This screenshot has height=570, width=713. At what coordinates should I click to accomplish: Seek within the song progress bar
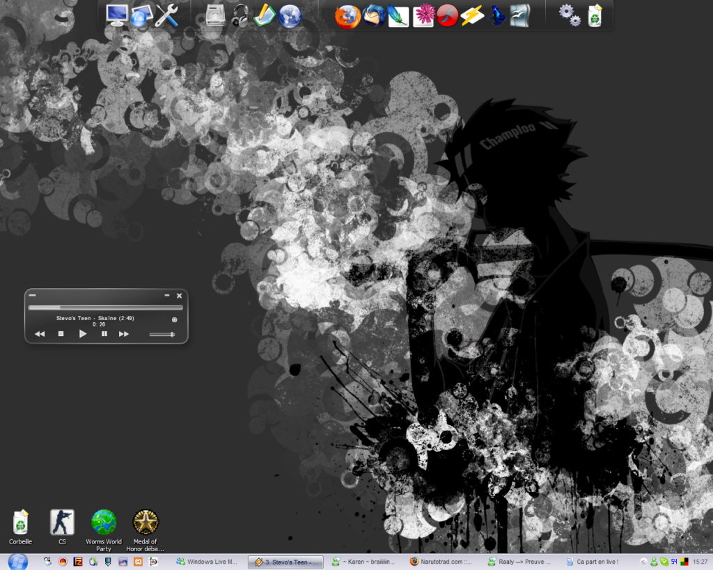click(x=106, y=308)
